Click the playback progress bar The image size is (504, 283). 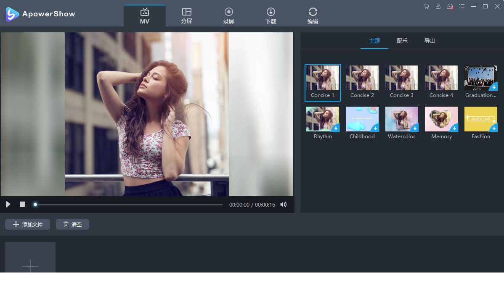coord(129,204)
